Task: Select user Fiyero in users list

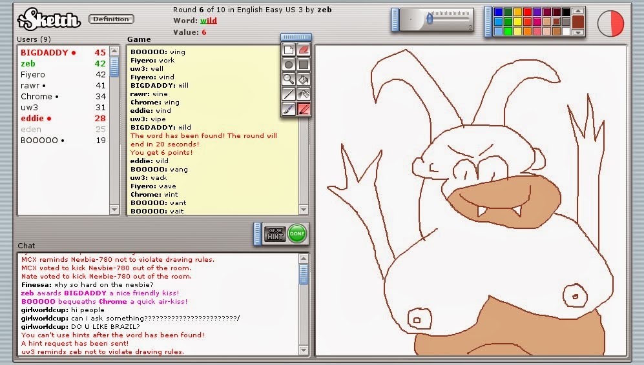Action: [63, 75]
